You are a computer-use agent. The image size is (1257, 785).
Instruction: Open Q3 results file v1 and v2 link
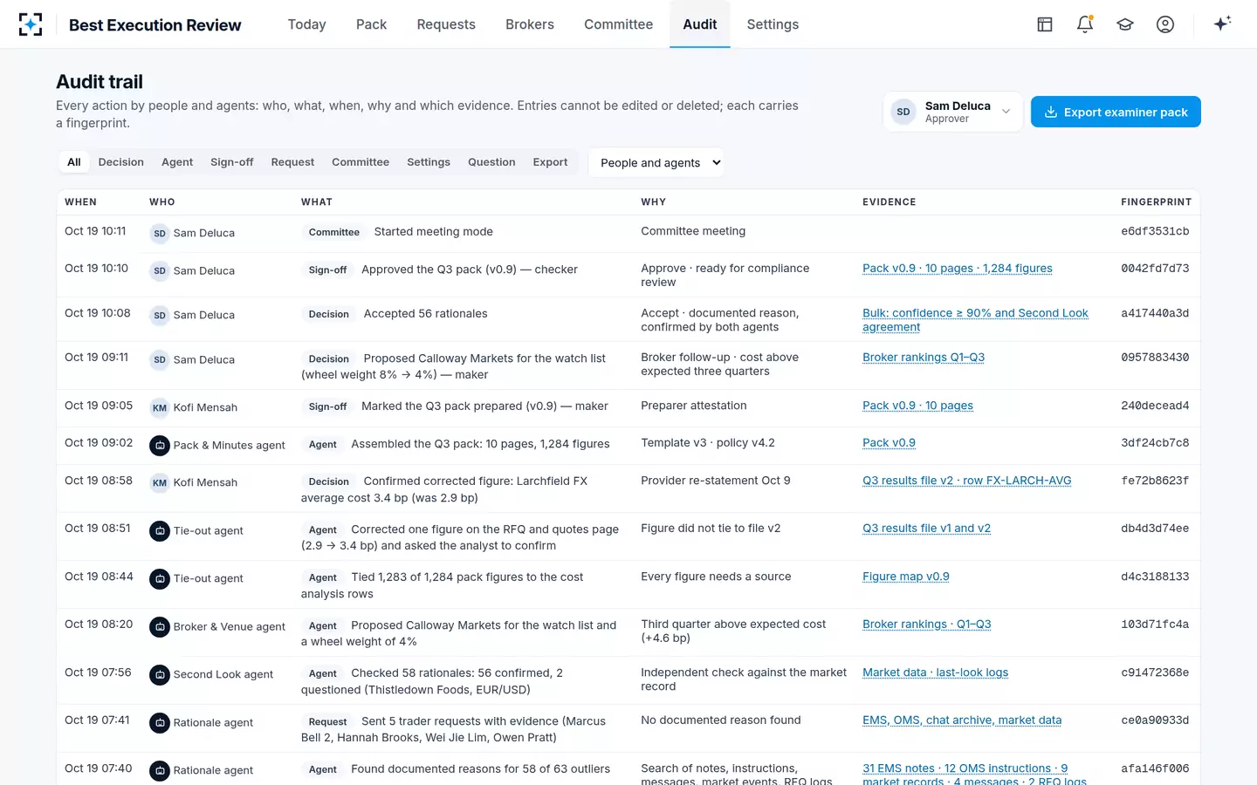click(926, 529)
